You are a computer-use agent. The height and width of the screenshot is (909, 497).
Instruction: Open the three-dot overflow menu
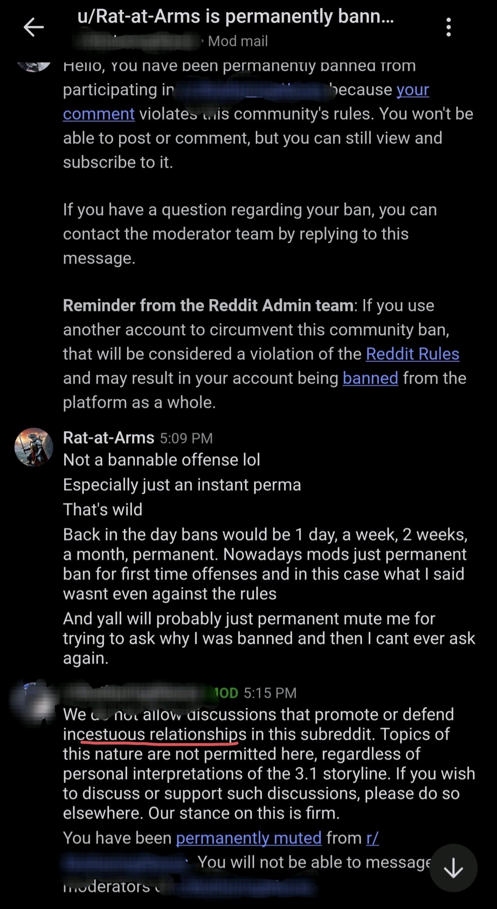point(448,27)
